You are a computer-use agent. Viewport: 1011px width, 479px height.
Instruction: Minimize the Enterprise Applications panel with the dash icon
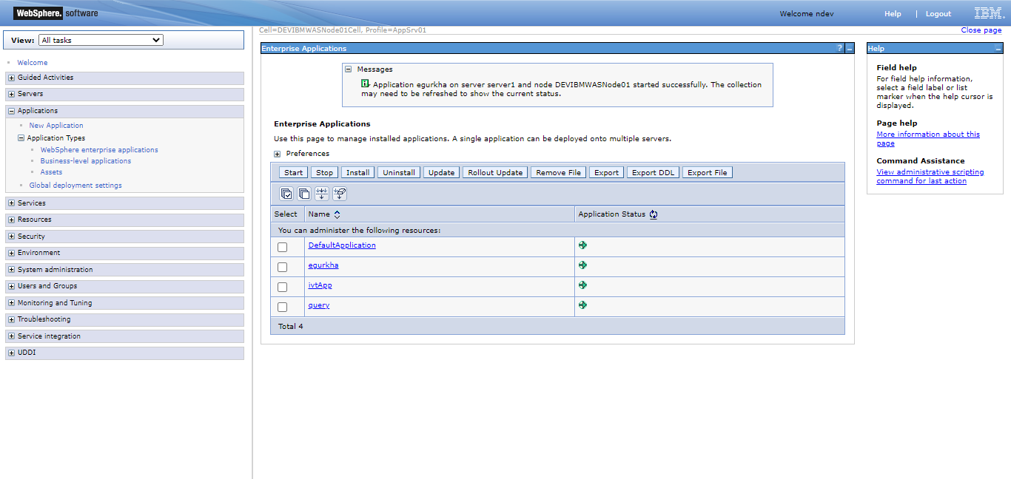pyautogui.click(x=850, y=48)
